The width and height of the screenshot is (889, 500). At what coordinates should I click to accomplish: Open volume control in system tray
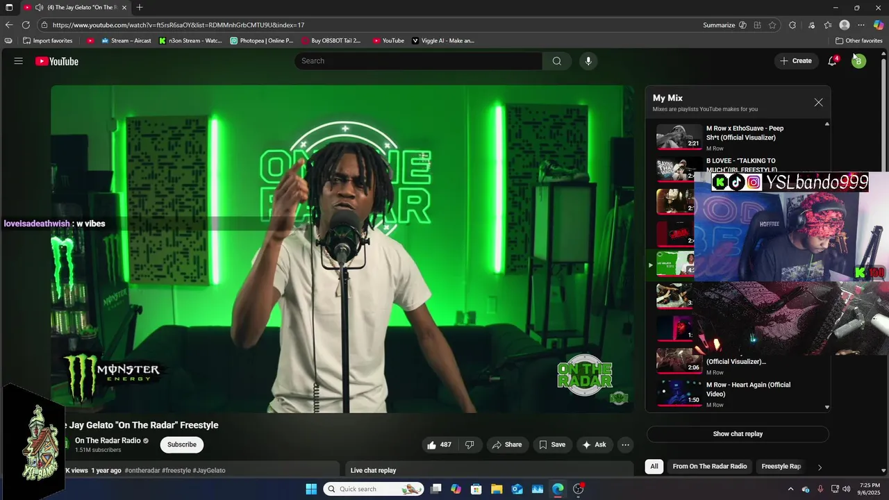tap(847, 489)
